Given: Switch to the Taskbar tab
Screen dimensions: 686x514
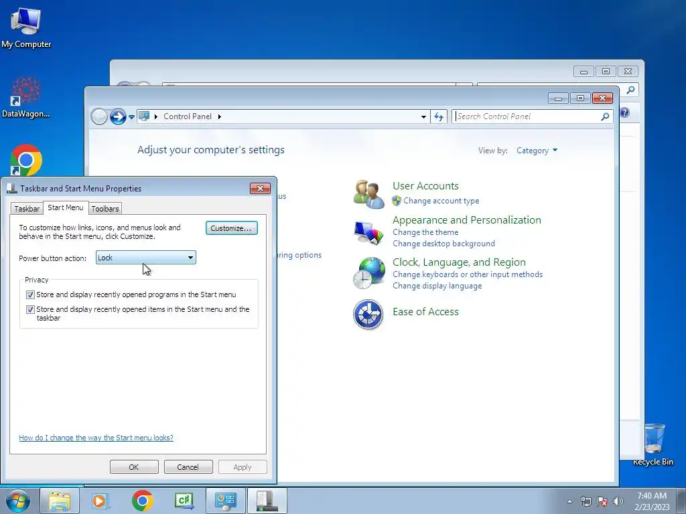Looking at the screenshot, I should click(27, 209).
